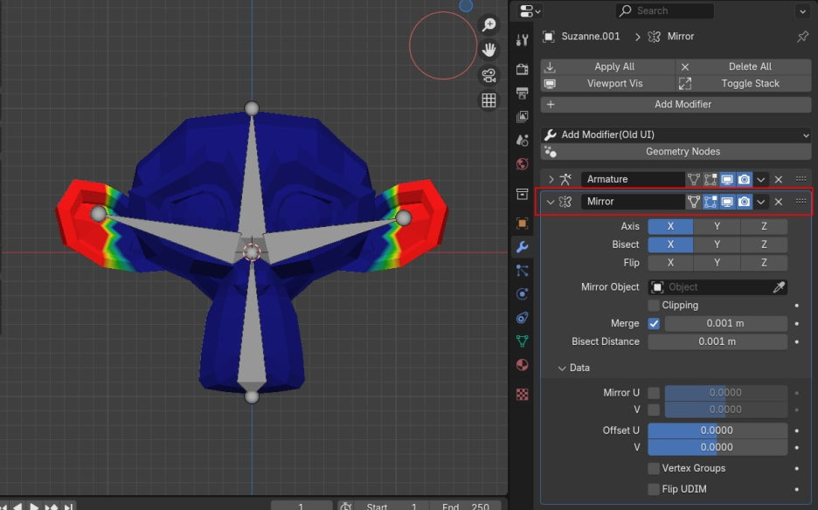
Task: Enable Bisect Z button
Action: click(764, 245)
